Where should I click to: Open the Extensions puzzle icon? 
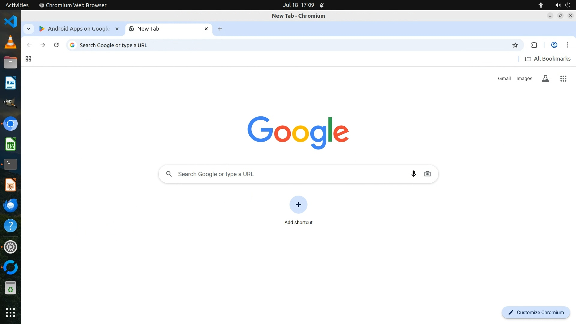[x=534, y=45]
